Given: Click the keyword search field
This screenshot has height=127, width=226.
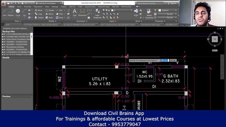Looking at the screenshot, I should pos(150,3).
